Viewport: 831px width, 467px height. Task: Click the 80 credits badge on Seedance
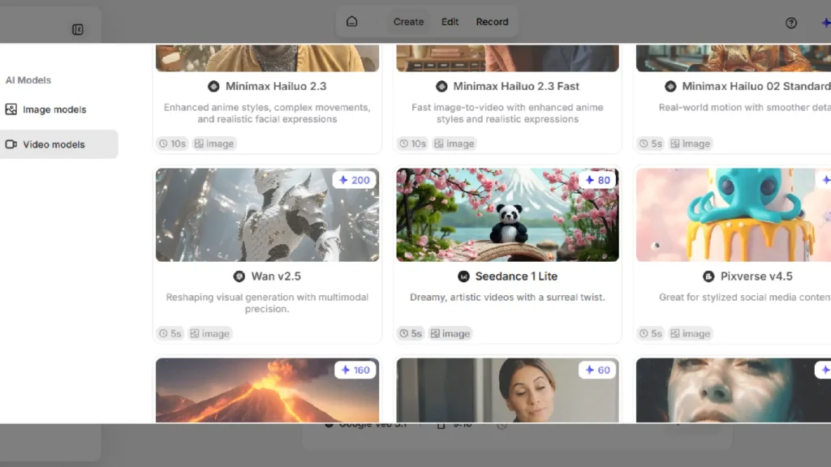coord(598,180)
